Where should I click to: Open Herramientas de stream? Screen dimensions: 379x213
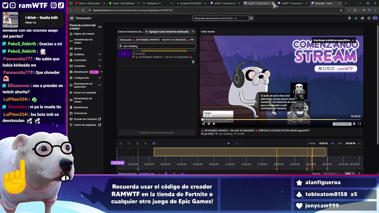83,100
